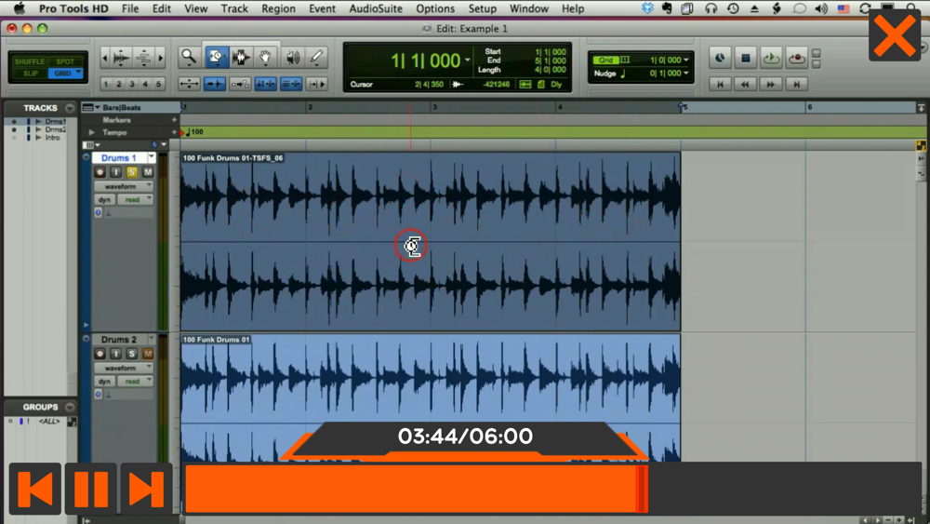Viewport: 930px width, 524px height.
Task: Open the Grid value dropdown
Action: click(686, 60)
